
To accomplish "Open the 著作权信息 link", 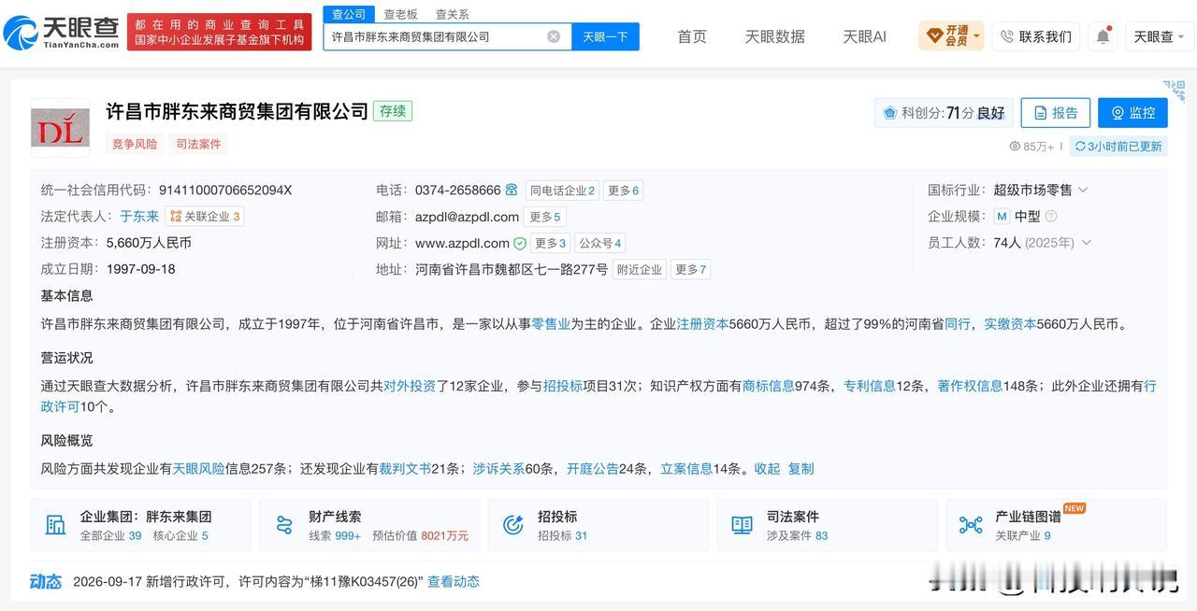I will coord(970,386).
